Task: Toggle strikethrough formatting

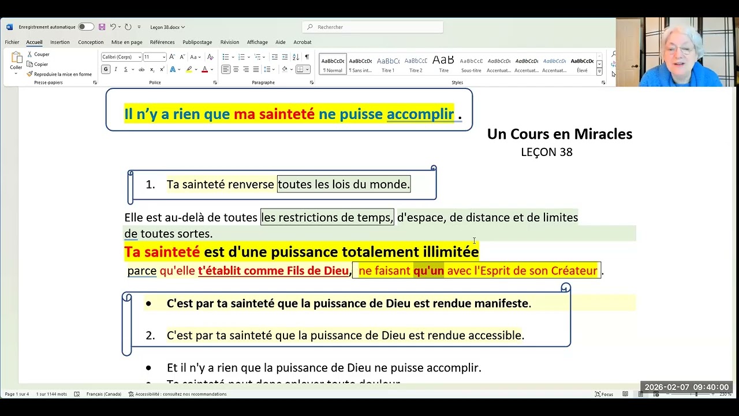Action: (x=141, y=69)
